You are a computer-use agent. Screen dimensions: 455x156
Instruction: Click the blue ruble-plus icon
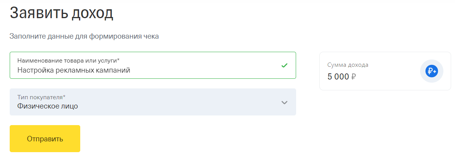(431, 71)
